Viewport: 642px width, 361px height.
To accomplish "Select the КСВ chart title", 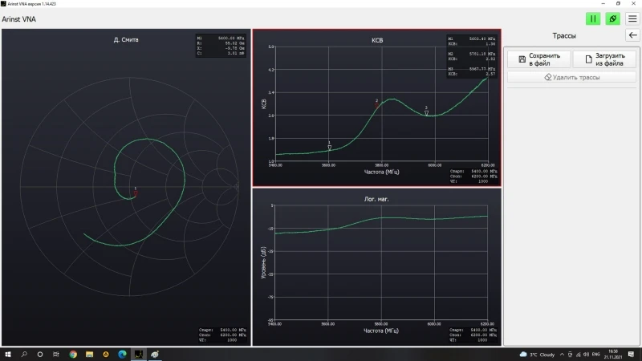I will tap(377, 40).
